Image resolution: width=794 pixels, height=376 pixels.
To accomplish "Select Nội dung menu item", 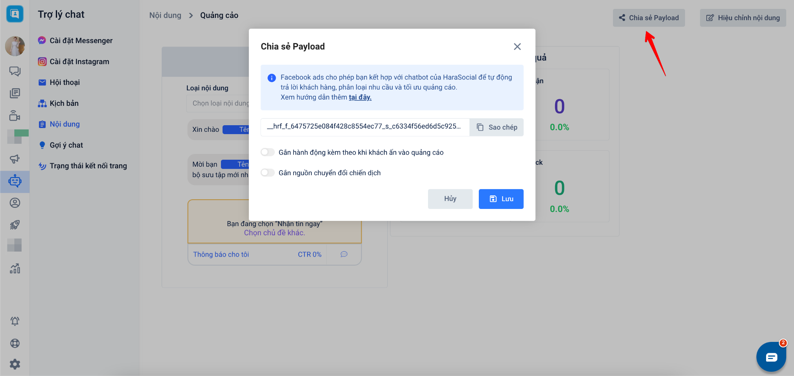I will tap(59, 124).
